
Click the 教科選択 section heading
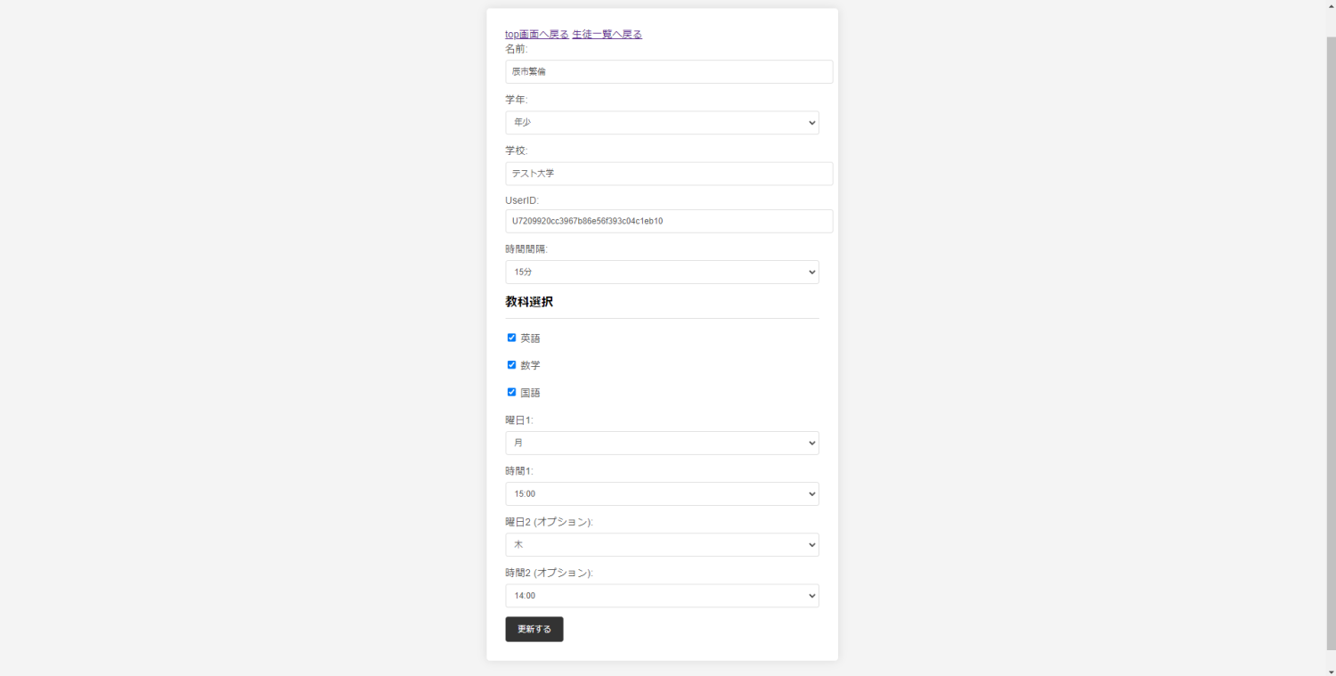tap(529, 302)
